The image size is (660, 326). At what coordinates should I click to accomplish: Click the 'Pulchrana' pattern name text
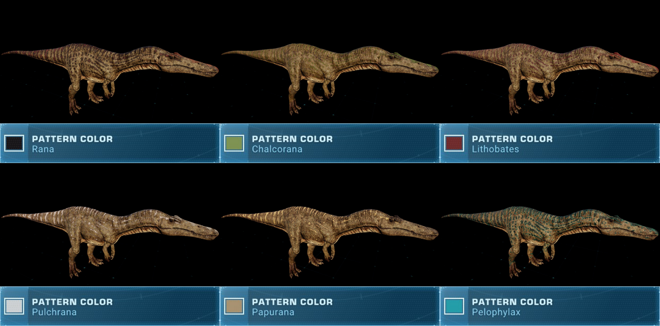pos(54,312)
